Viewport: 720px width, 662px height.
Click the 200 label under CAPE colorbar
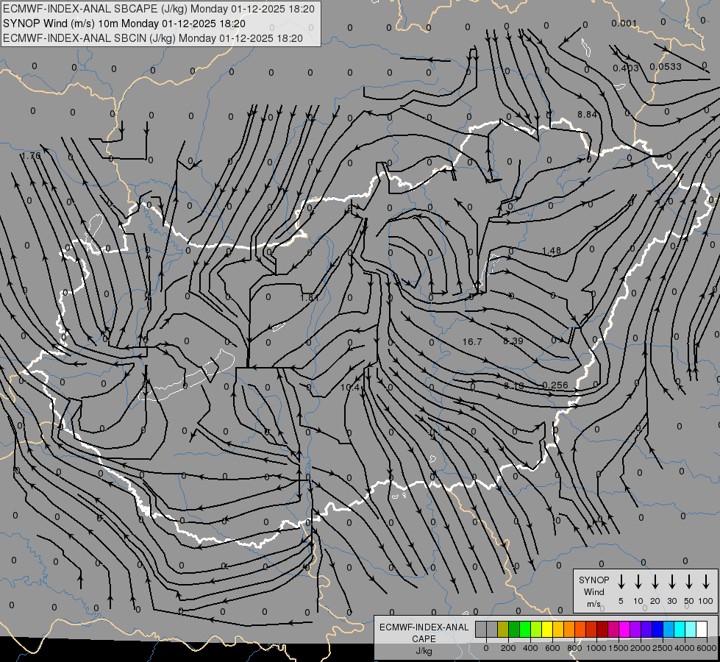point(508,648)
